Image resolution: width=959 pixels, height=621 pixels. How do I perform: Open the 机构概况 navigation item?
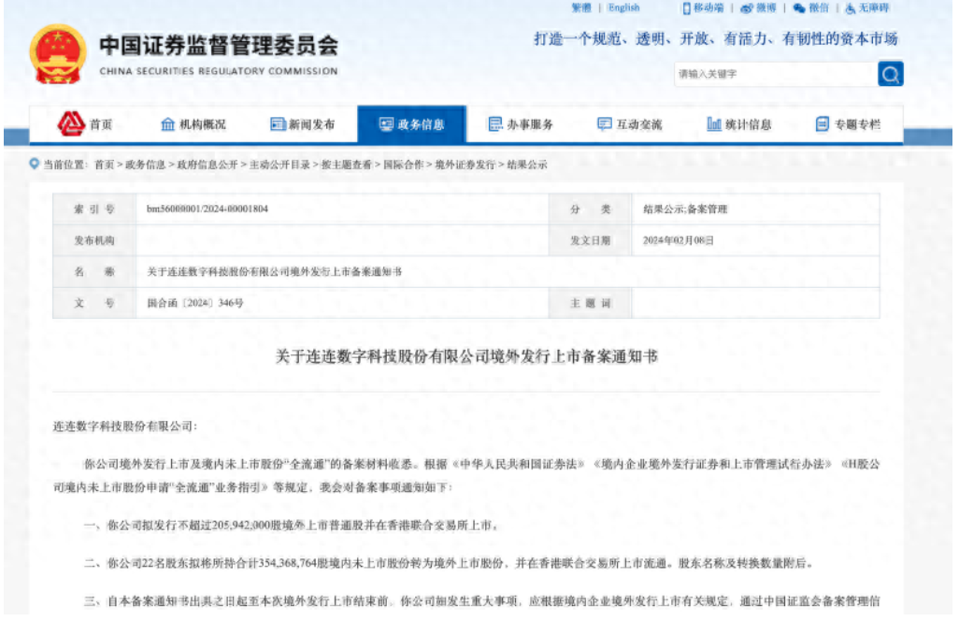pyautogui.click(x=193, y=124)
